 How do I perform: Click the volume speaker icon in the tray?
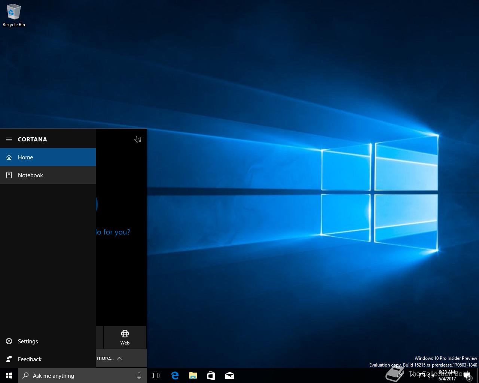[430, 376]
